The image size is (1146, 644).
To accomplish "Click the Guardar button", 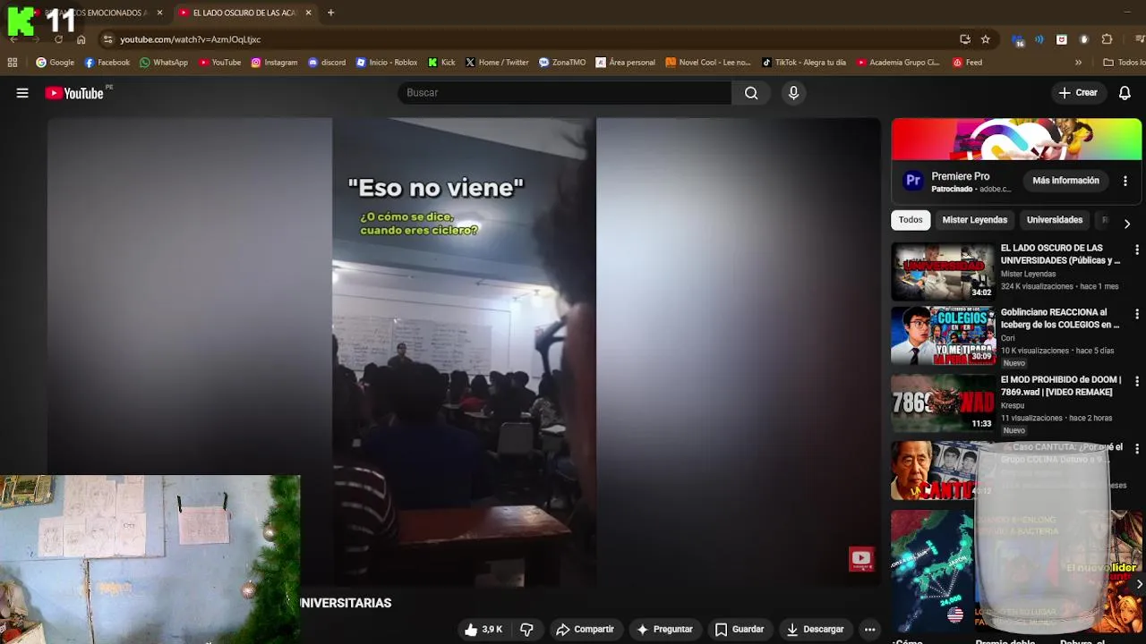I will click(739, 630).
